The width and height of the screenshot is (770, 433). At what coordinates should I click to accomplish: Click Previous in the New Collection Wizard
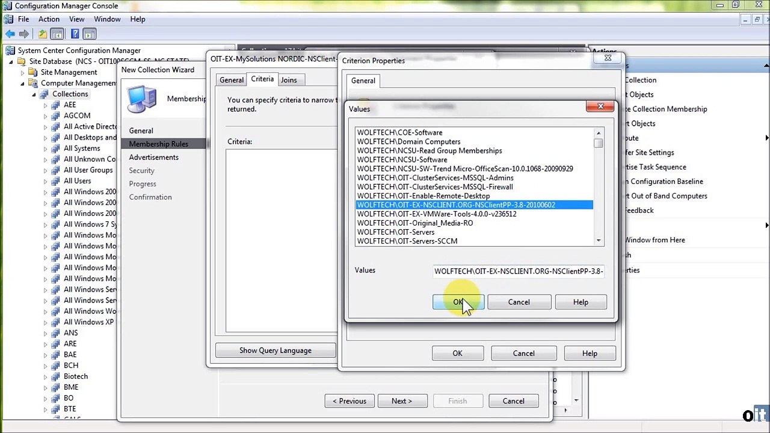click(x=349, y=401)
